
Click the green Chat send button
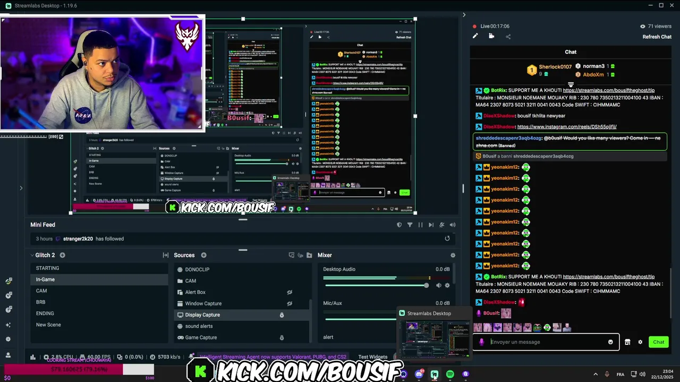pos(658,342)
